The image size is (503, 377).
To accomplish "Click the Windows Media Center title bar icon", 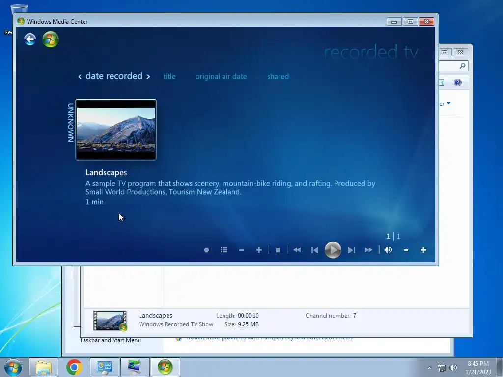I will (x=21, y=21).
